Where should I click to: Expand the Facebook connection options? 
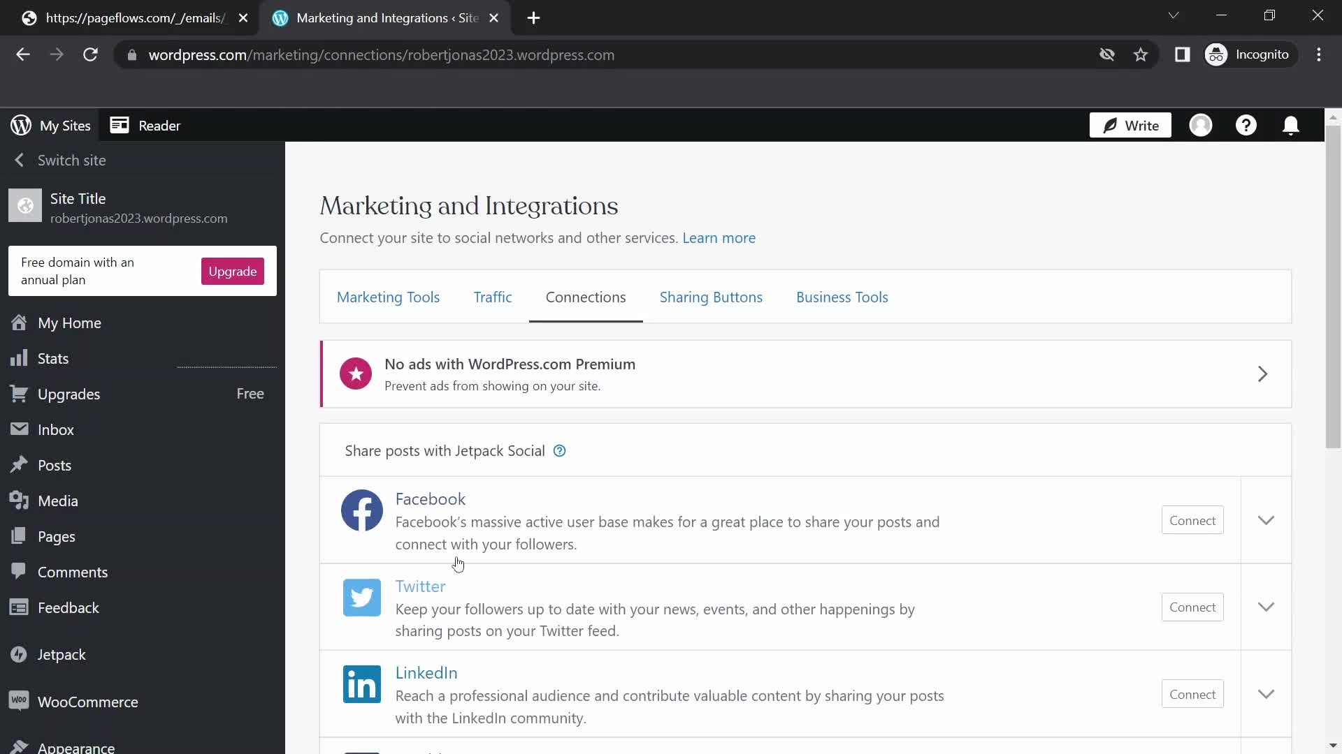(x=1267, y=520)
